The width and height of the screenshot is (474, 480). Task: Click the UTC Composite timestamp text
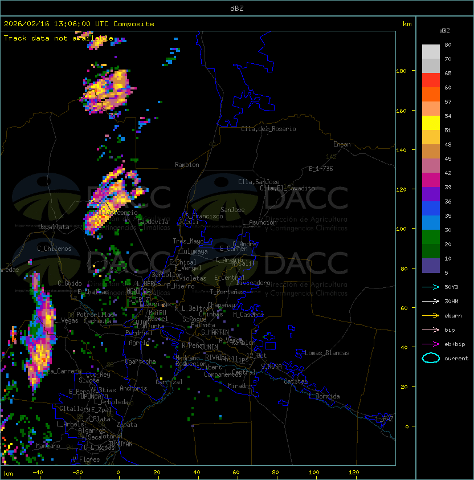click(79, 24)
